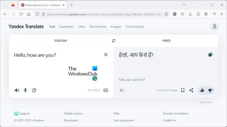The height and width of the screenshot is (127, 227).
Task: Click the Grammarly icon in the text box
Action: 95,79
